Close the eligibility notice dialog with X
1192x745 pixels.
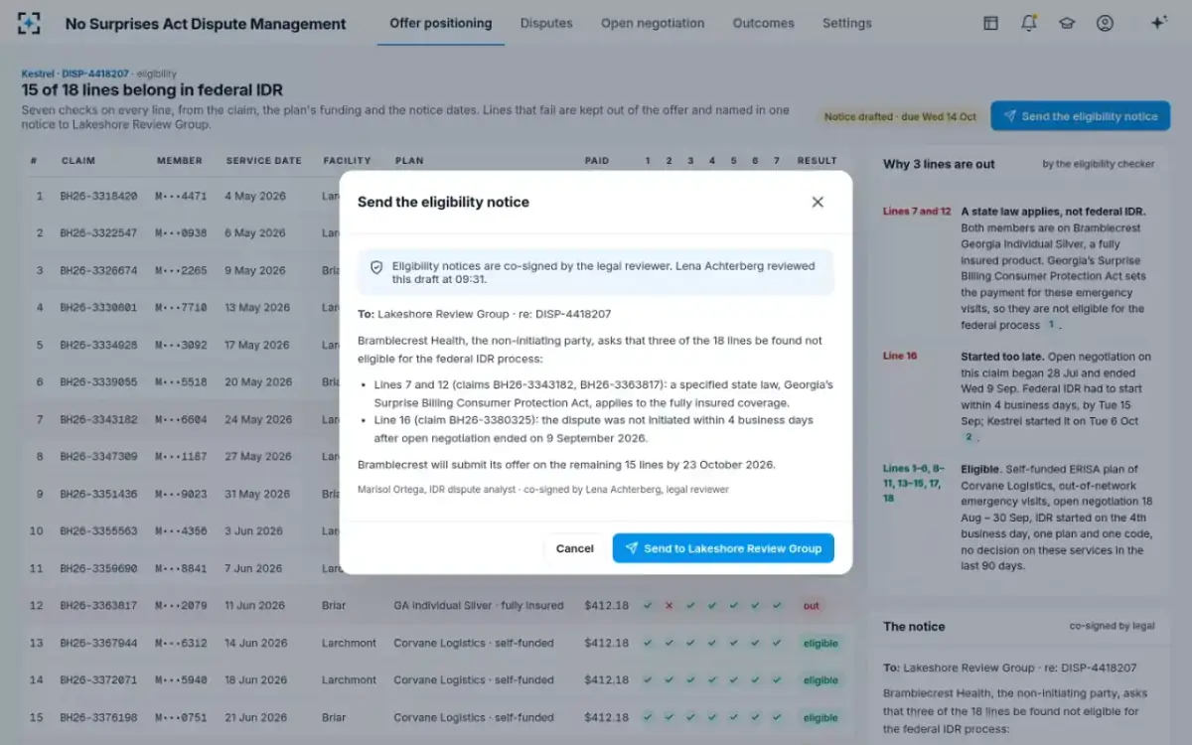pyautogui.click(x=818, y=202)
